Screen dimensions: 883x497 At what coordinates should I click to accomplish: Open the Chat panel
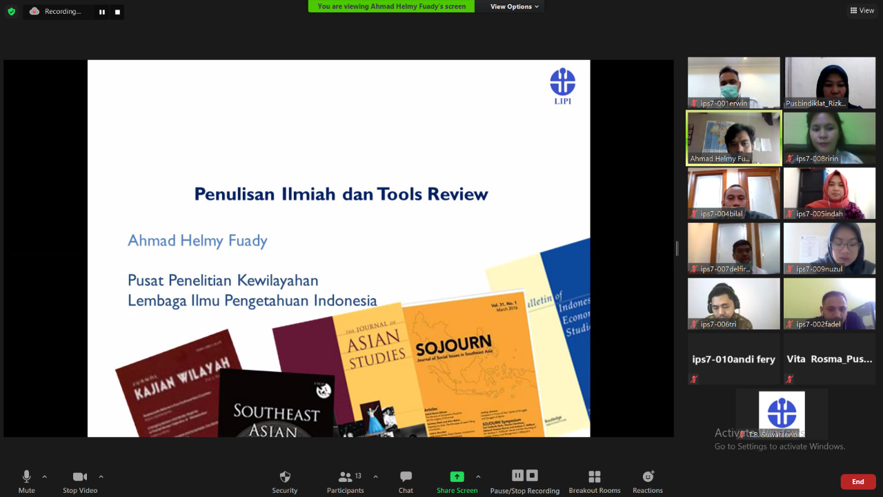406,481
